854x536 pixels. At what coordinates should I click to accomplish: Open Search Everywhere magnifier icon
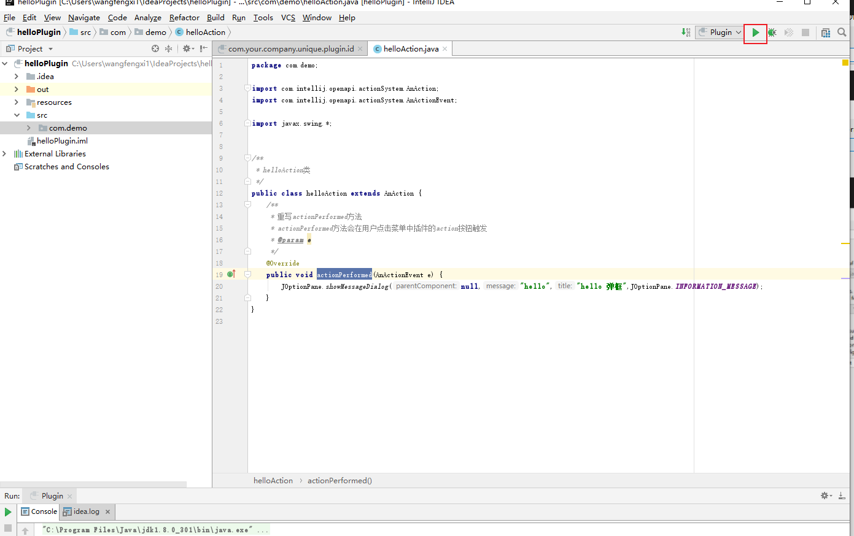point(842,33)
